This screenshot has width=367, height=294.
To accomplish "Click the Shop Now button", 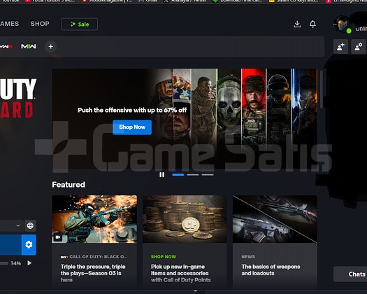I will tap(132, 127).
